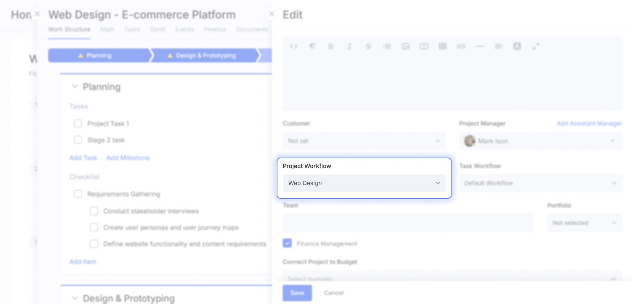Apply italic formatting in editor
632x304 pixels.
[349, 46]
